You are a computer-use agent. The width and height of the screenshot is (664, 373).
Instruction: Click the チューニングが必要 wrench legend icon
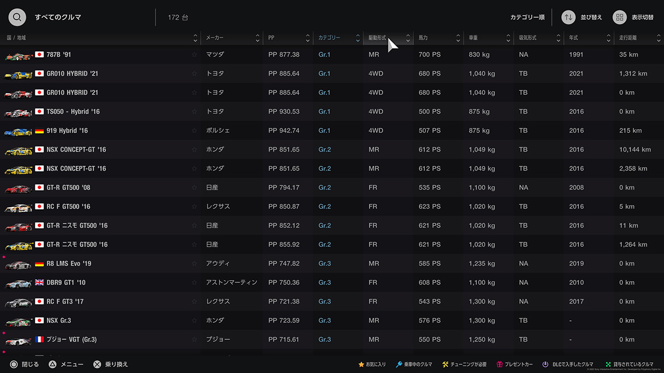pyautogui.click(x=445, y=364)
